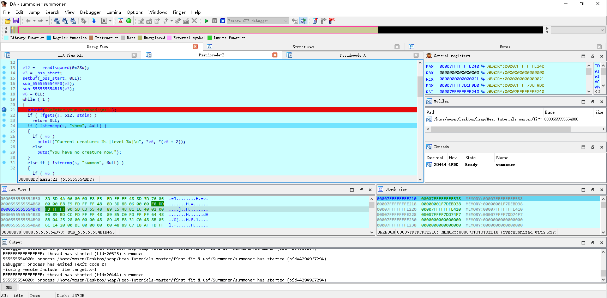Select thread 20444 summoner row
607x298 pixels.
click(515, 164)
